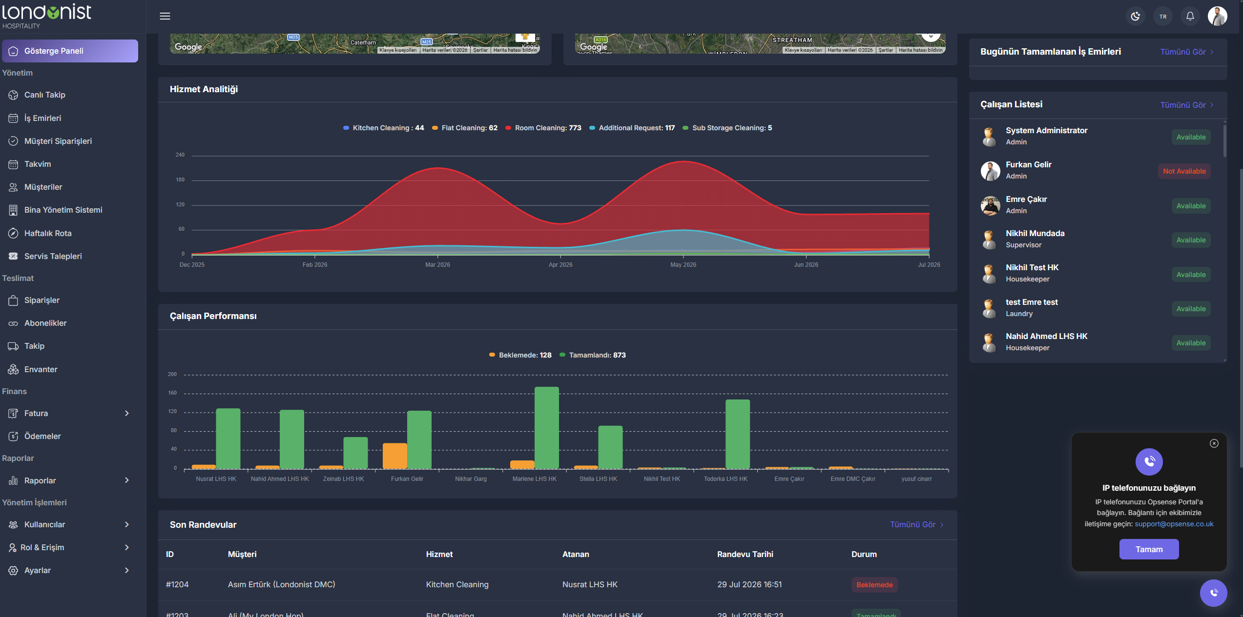Toggle Tamamlandı legend in performance chart
Viewport: 1243px width, 617px height.
593,355
